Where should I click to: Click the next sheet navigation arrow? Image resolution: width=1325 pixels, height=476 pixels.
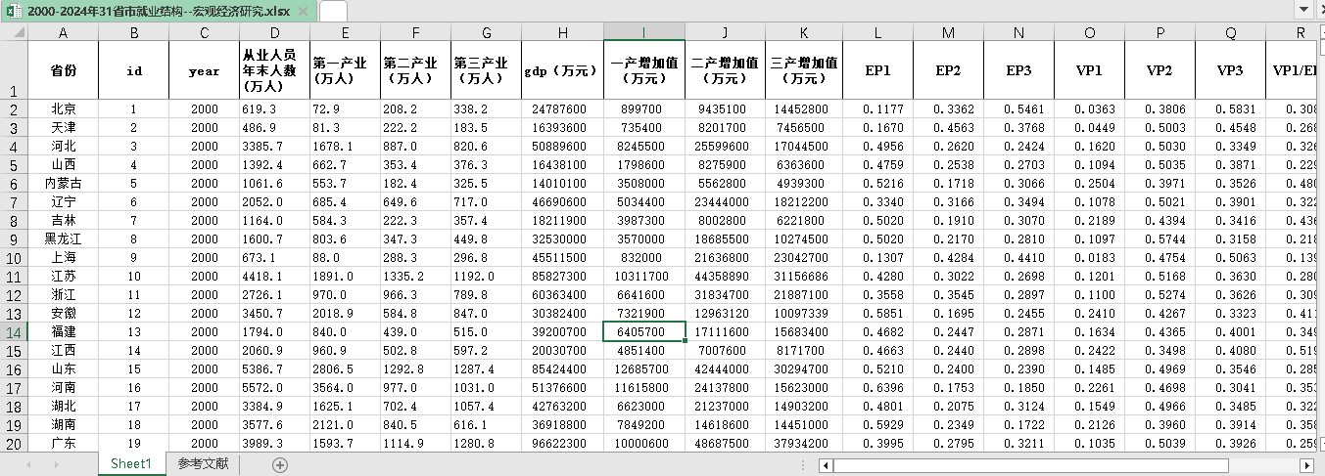pos(56,465)
